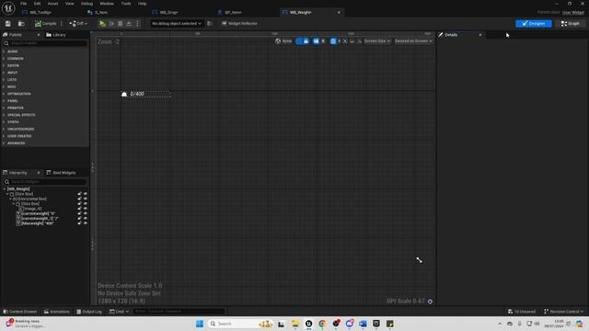The image size is (589, 331).
Task: Select the Maxweight text item in hierarchy
Action: [38, 223]
